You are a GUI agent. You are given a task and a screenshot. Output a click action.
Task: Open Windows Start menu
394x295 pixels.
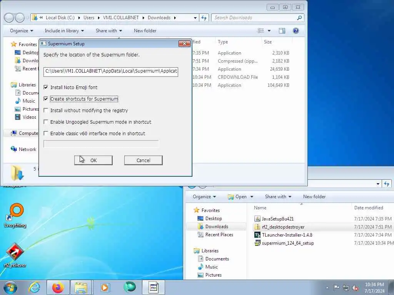coord(10,287)
